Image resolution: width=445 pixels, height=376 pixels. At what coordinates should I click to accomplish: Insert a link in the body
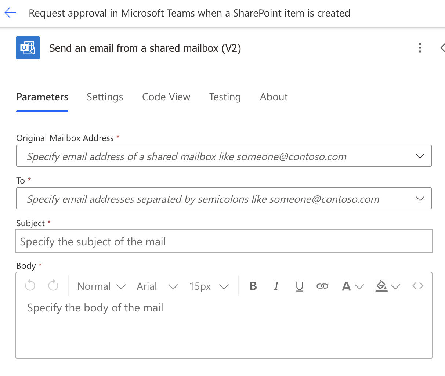(322, 286)
